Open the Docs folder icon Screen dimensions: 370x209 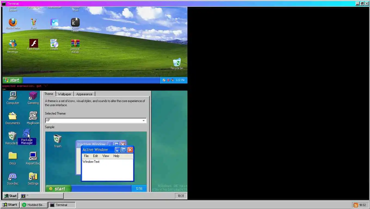tap(13, 158)
